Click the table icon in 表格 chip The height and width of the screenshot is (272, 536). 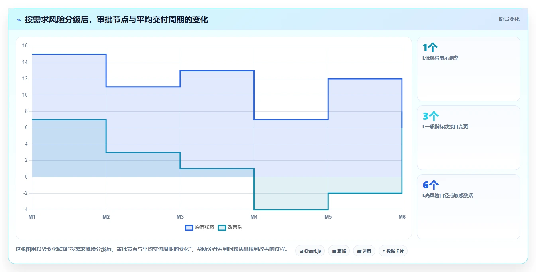pyautogui.click(x=334, y=251)
